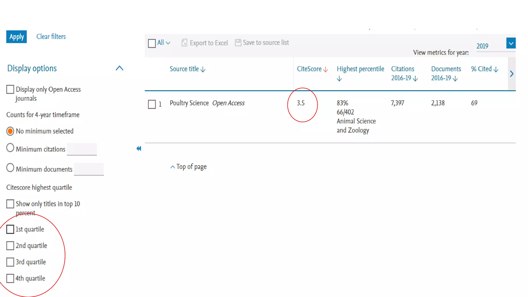This screenshot has width=528, height=297.
Task: Sort by CiteScore using the orange arrow
Action: [326, 69]
